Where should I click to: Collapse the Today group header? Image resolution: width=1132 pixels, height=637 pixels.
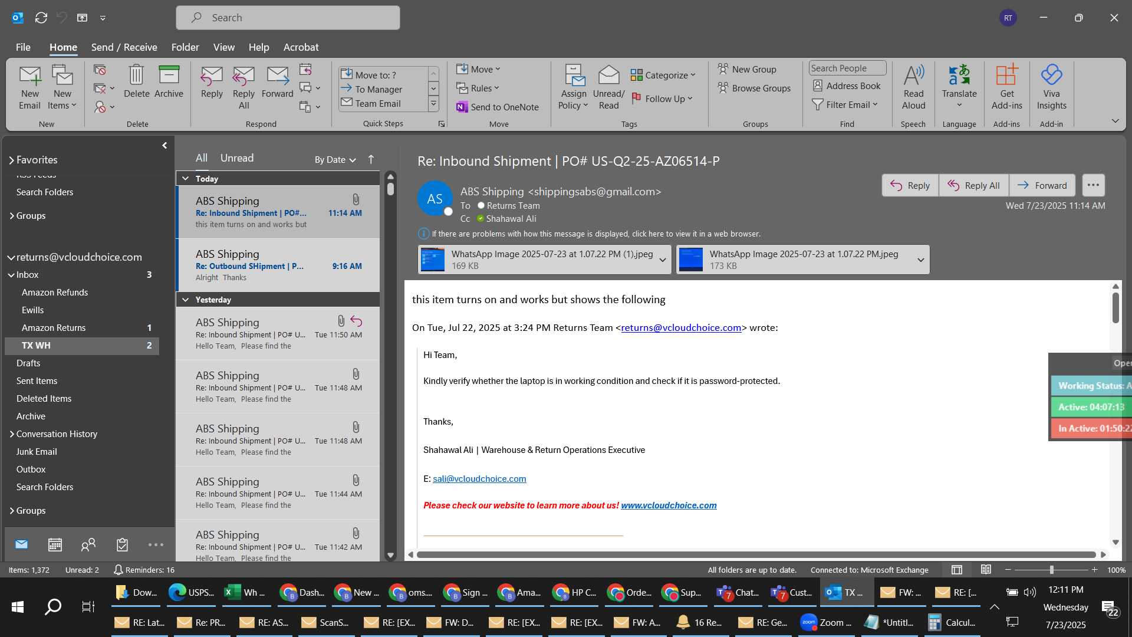click(x=185, y=178)
